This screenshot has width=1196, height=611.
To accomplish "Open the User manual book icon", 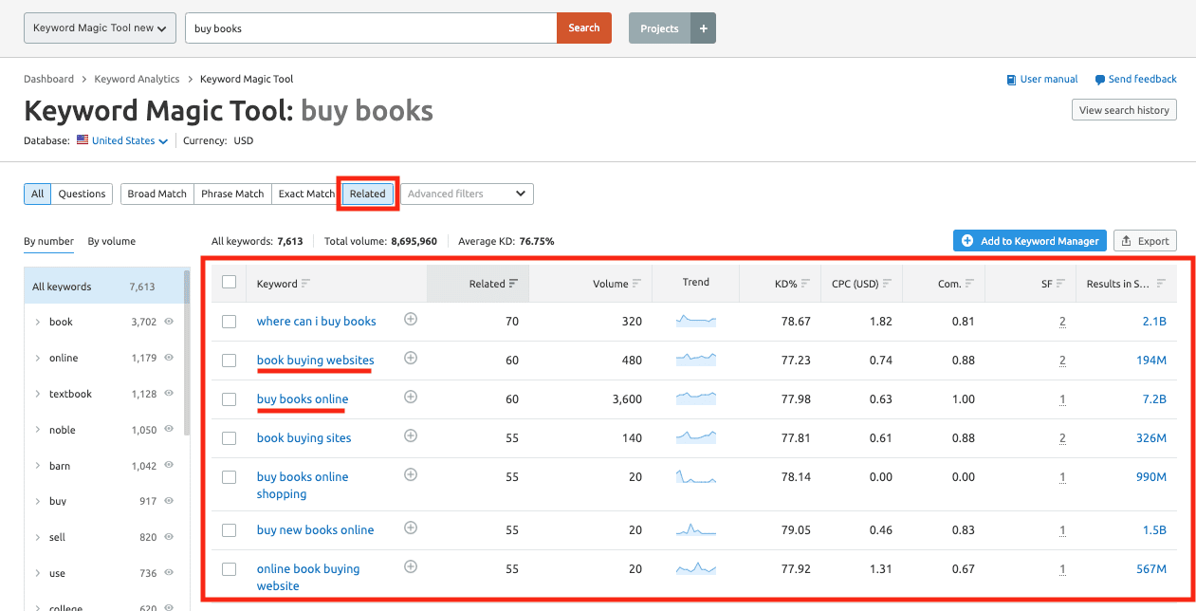I will tap(1011, 80).
